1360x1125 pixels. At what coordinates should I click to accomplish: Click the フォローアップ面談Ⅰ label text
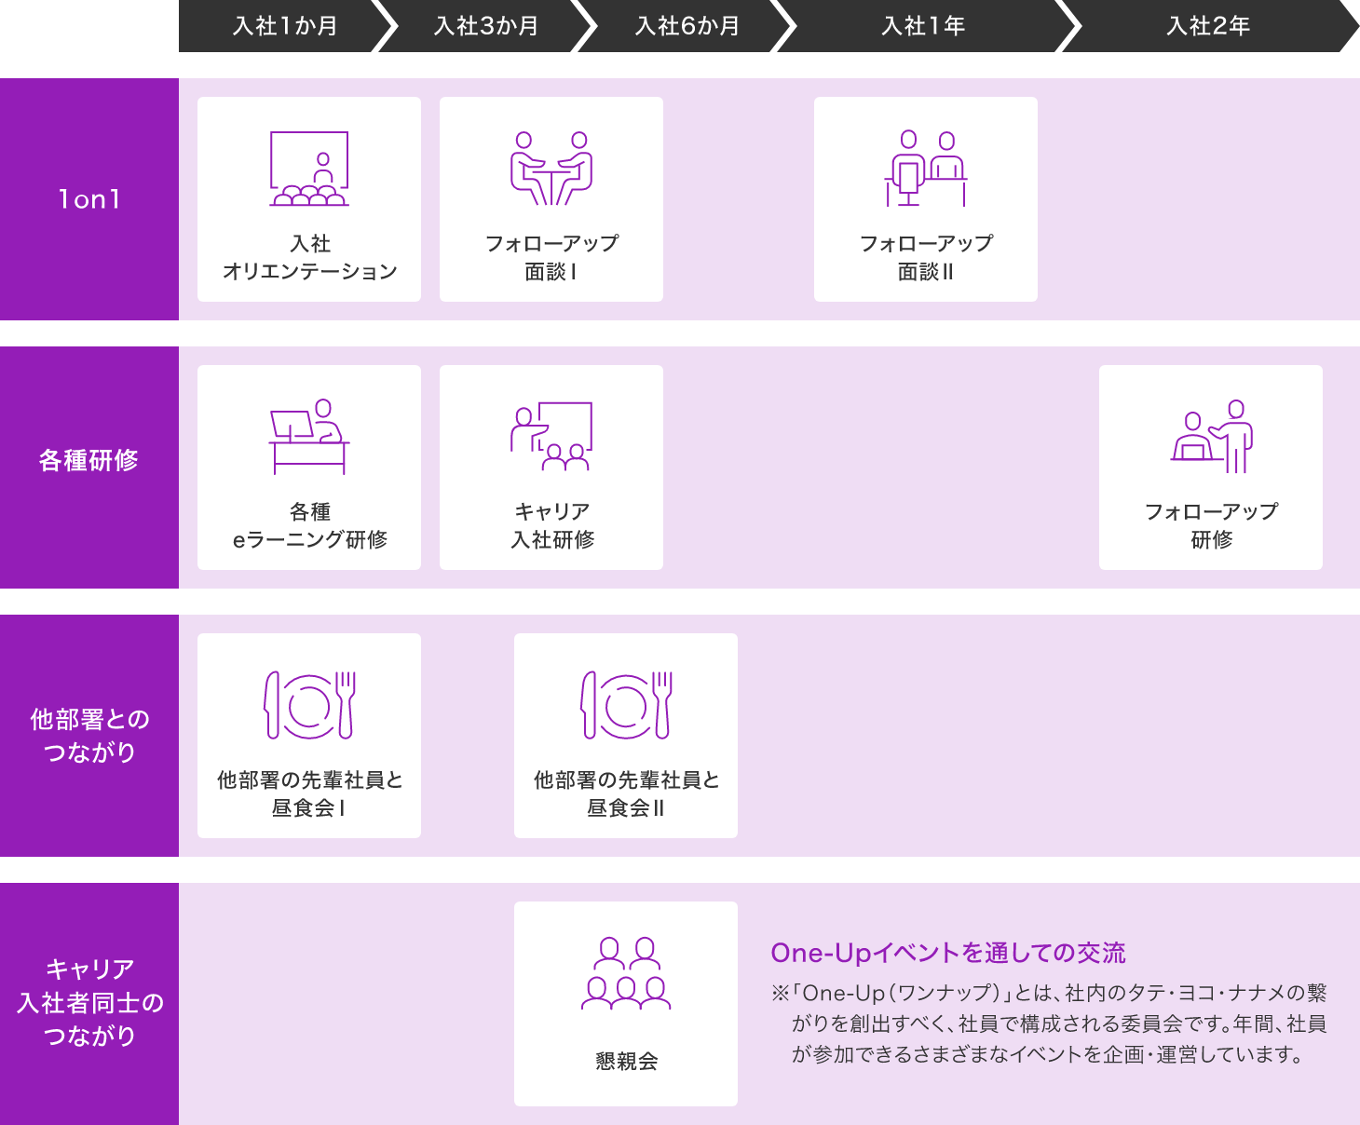[551, 257]
